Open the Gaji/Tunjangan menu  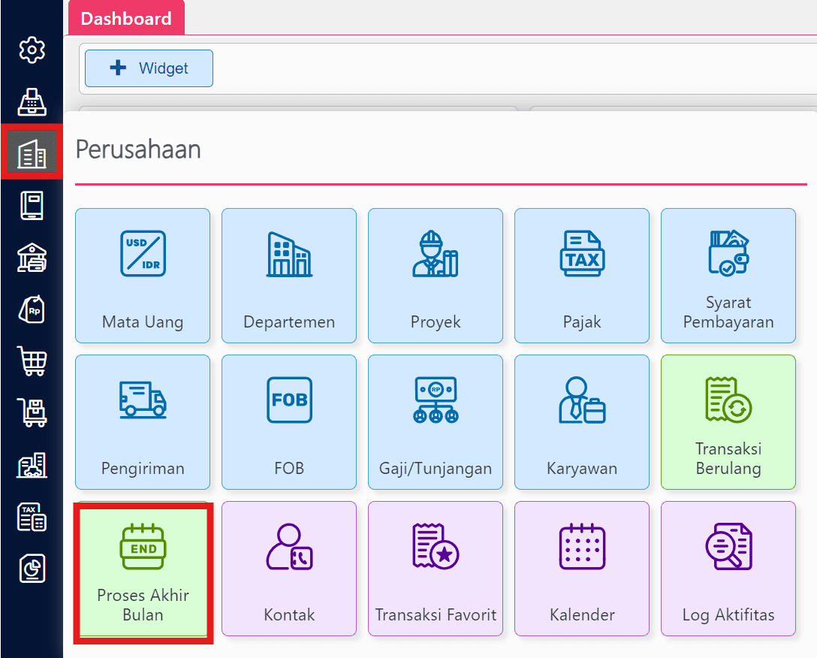[x=435, y=422]
